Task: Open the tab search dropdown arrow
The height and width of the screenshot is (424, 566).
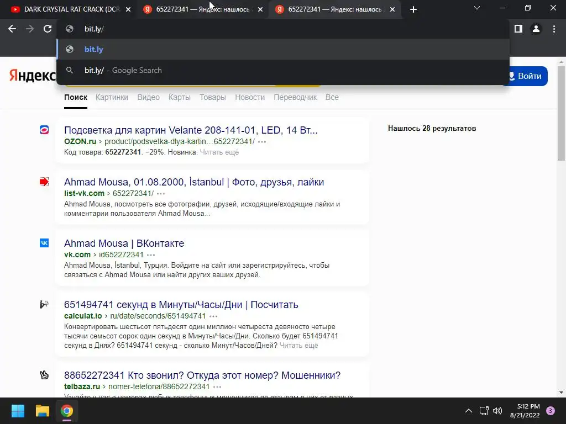Action: pos(477,8)
